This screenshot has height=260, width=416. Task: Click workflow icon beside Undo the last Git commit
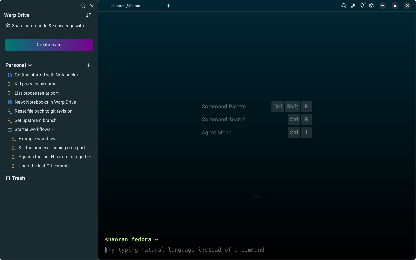coord(14,166)
